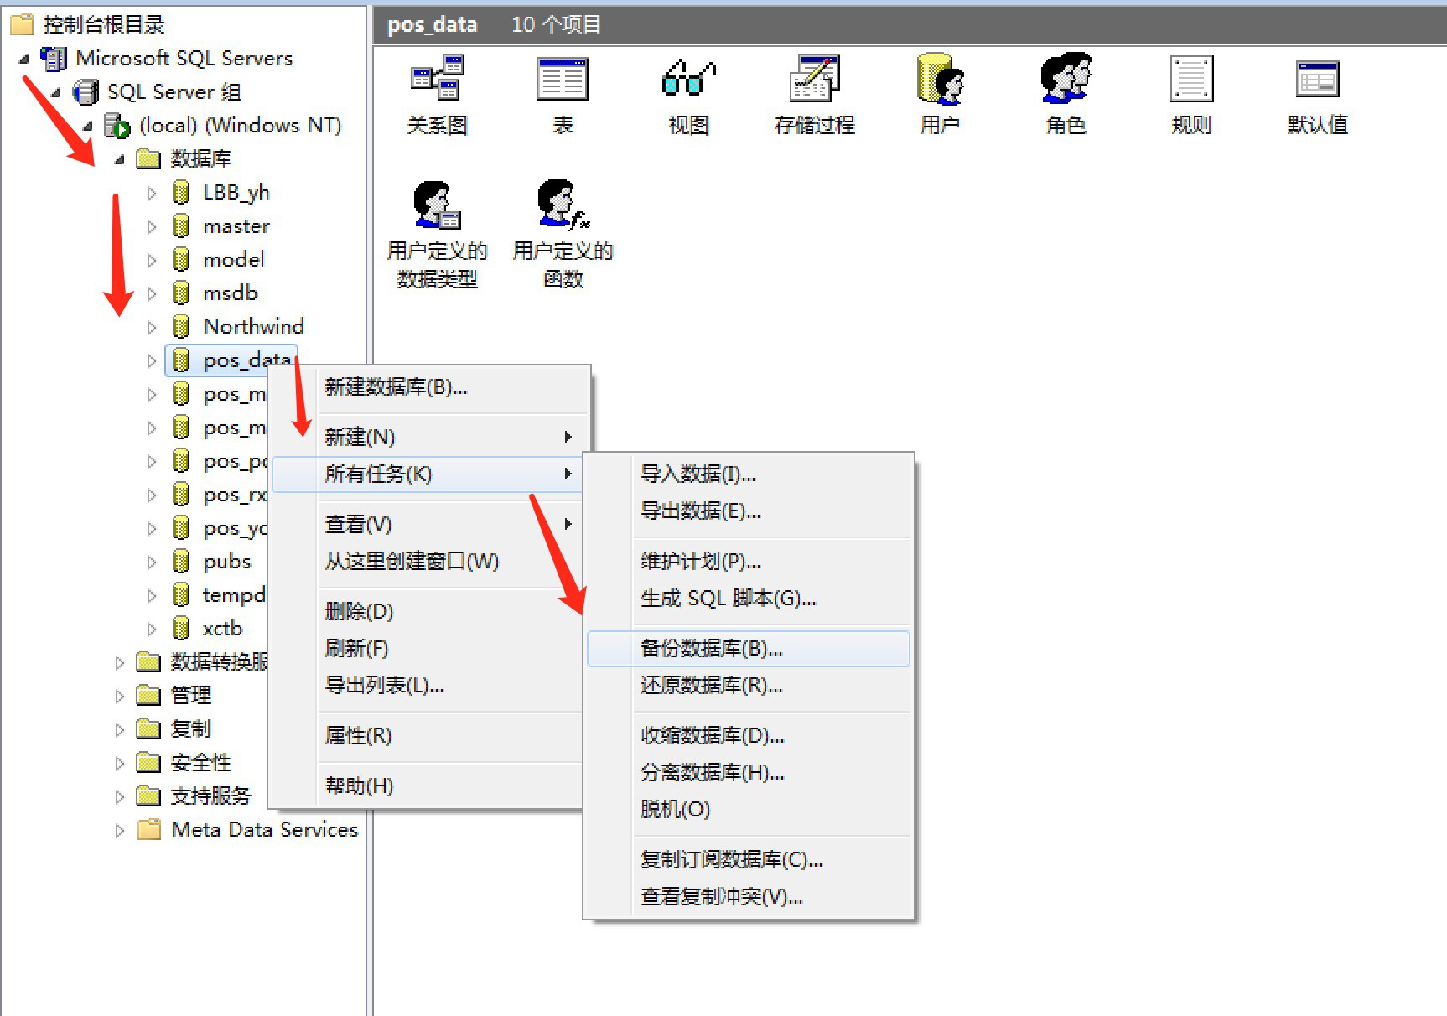This screenshot has width=1447, height=1016.
Task: Select the msdb tree entry text
Action: click(231, 293)
